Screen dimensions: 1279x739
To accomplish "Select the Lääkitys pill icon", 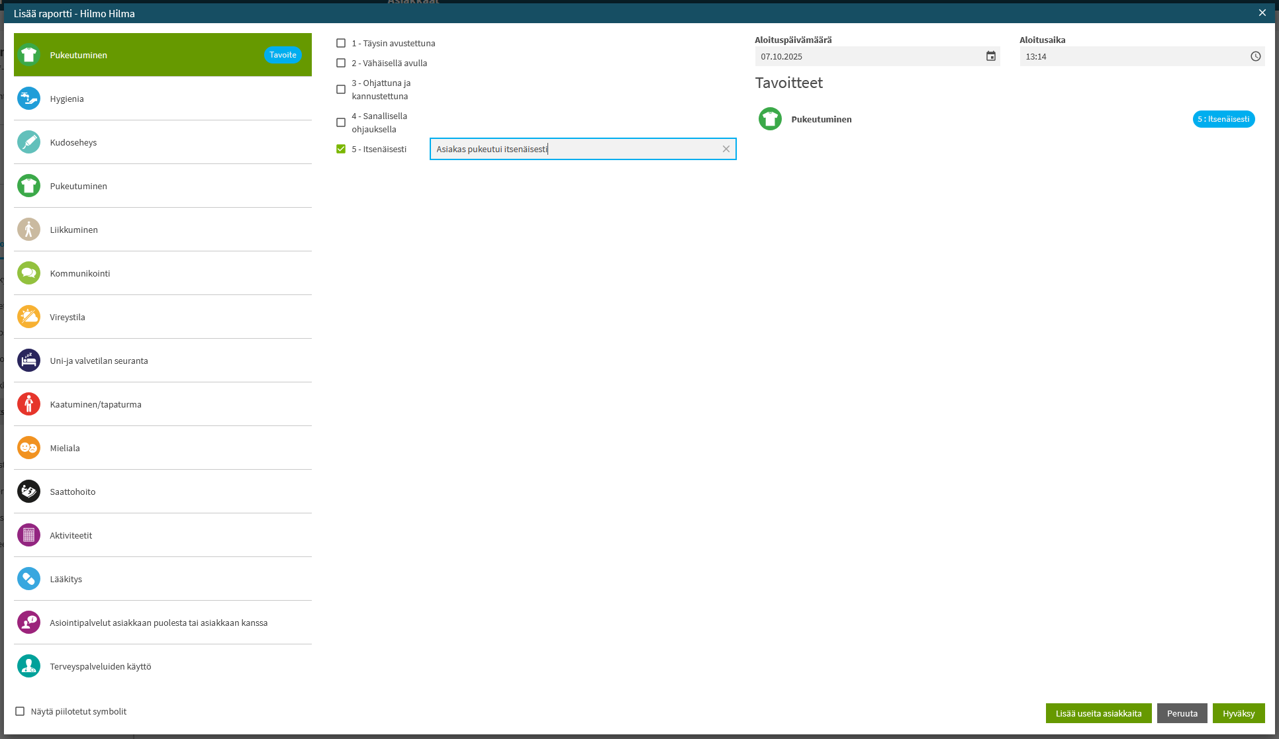I will tap(28, 579).
